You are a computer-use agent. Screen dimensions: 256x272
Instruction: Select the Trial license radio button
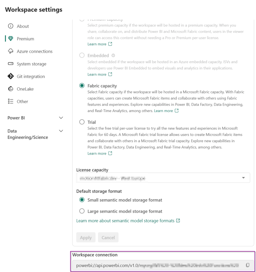(82, 122)
